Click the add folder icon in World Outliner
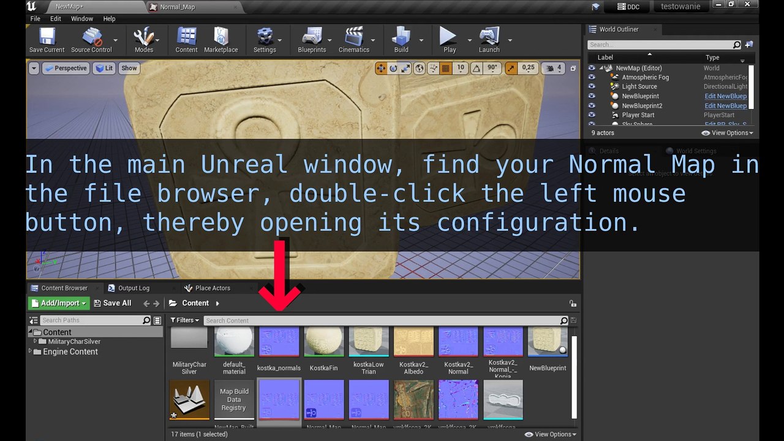 tap(749, 45)
